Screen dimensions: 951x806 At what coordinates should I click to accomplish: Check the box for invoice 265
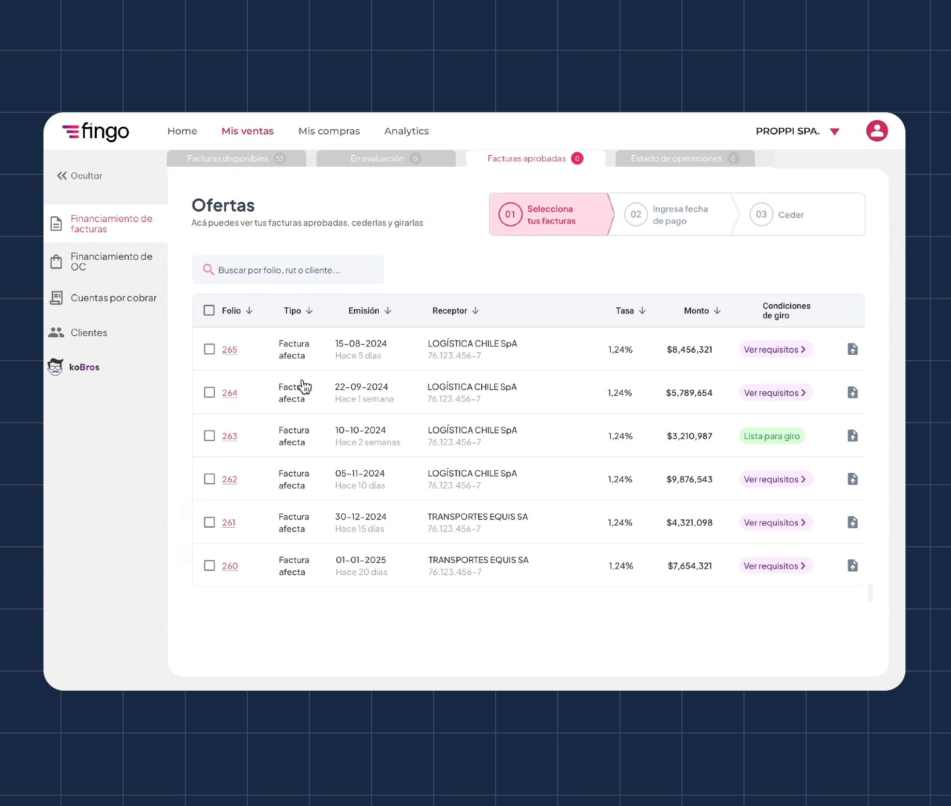pyautogui.click(x=209, y=349)
